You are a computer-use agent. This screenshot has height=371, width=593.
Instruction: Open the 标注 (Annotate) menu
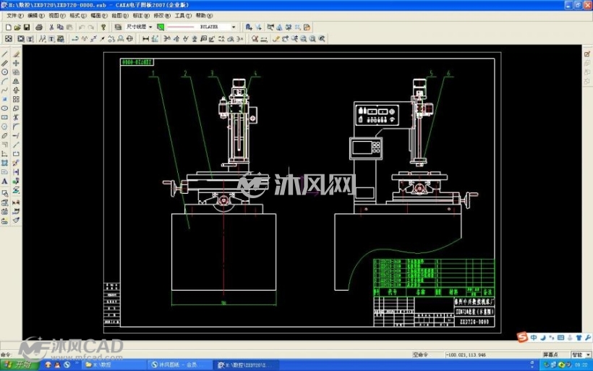(141, 15)
